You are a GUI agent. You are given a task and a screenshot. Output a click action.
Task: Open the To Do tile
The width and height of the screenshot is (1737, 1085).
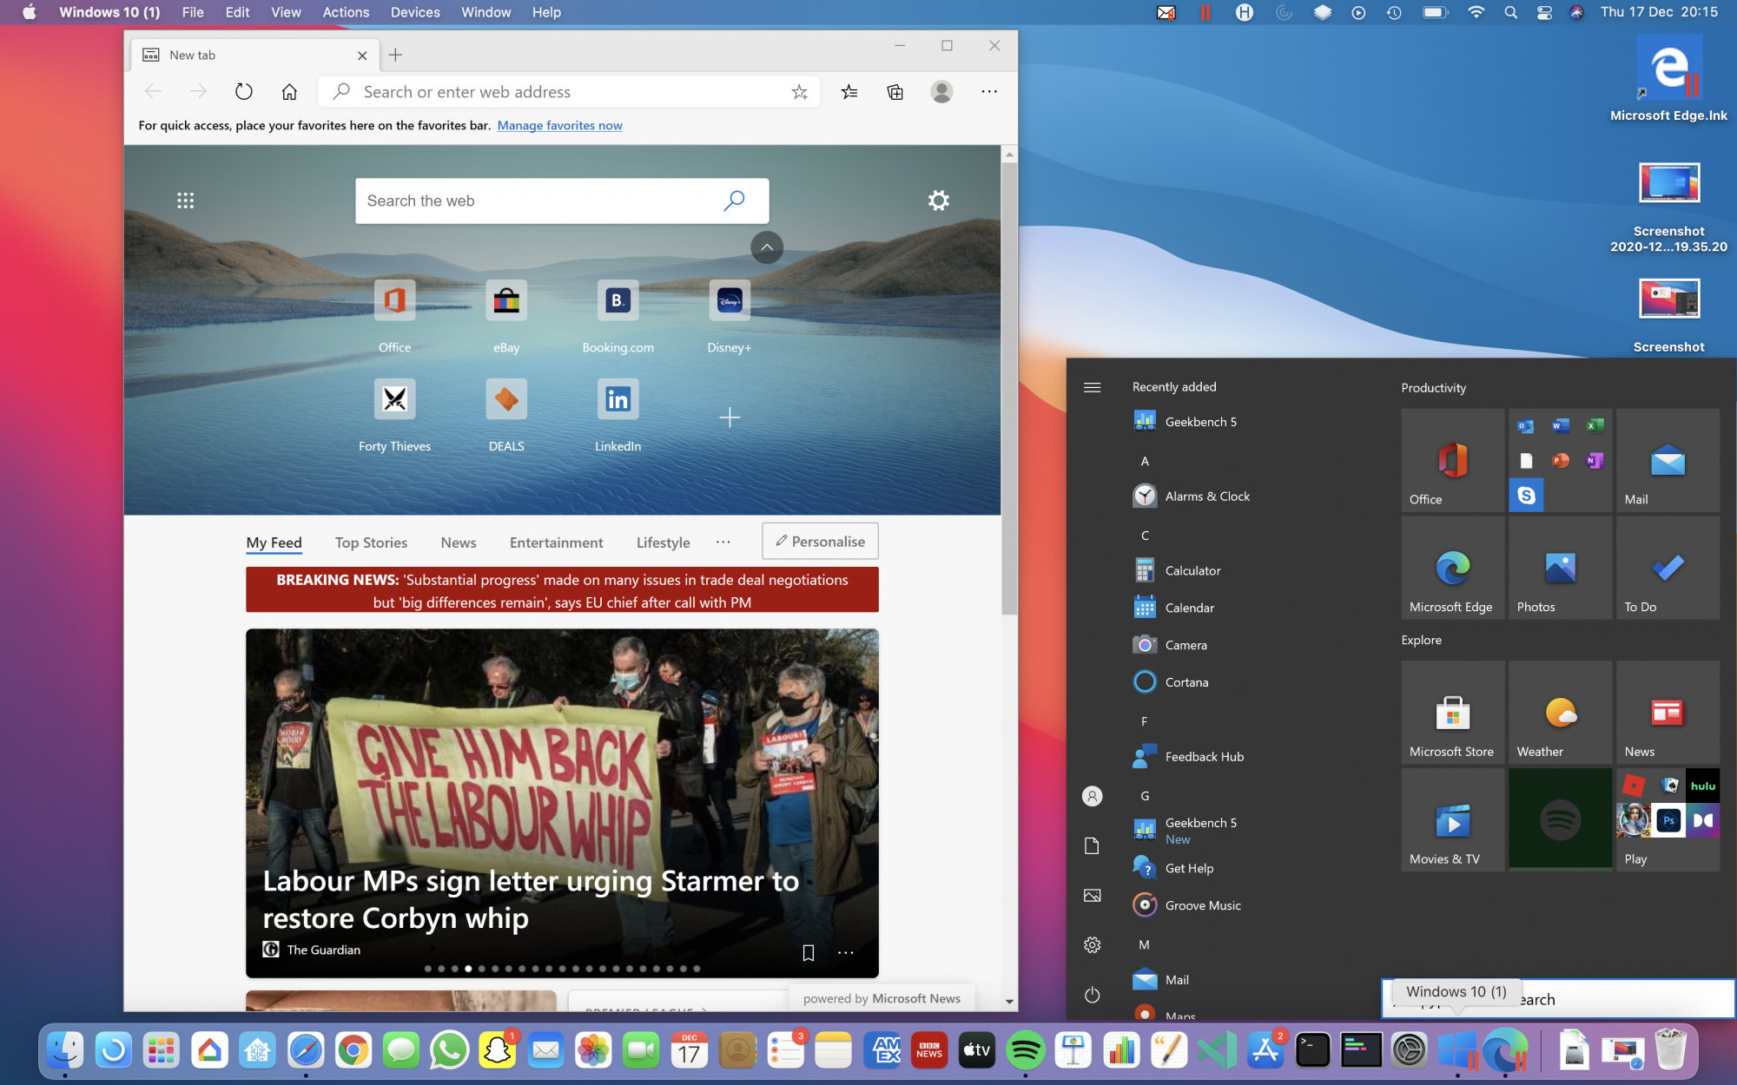(x=1668, y=568)
